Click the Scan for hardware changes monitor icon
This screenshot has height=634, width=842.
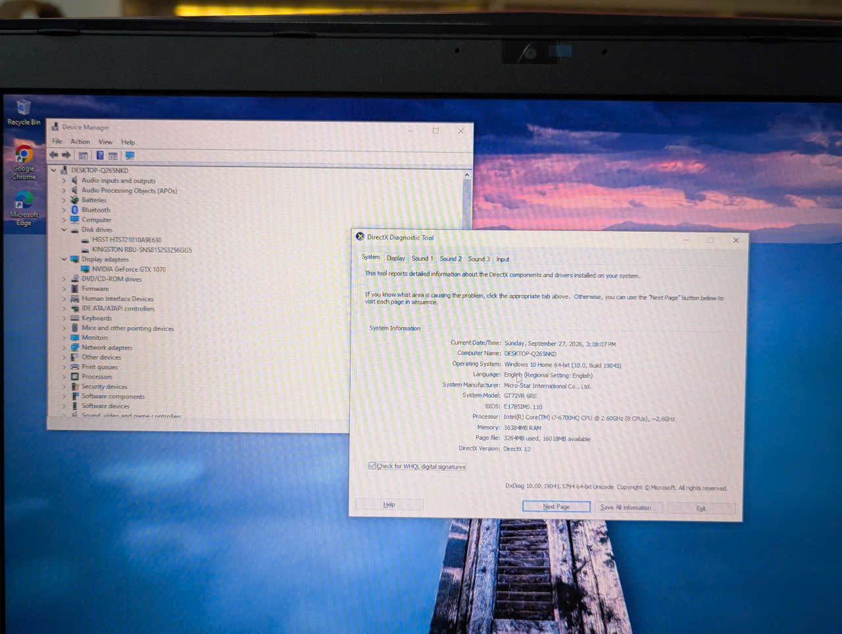tap(130, 156)
